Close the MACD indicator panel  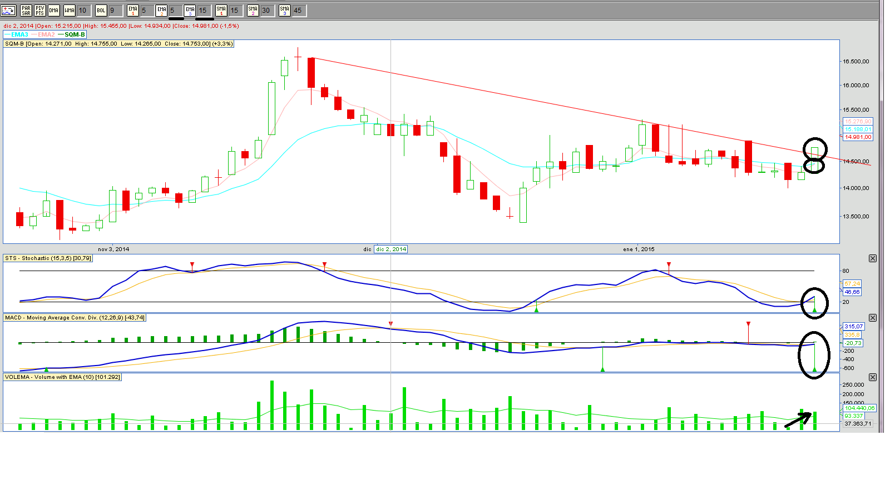click(873, 318)
